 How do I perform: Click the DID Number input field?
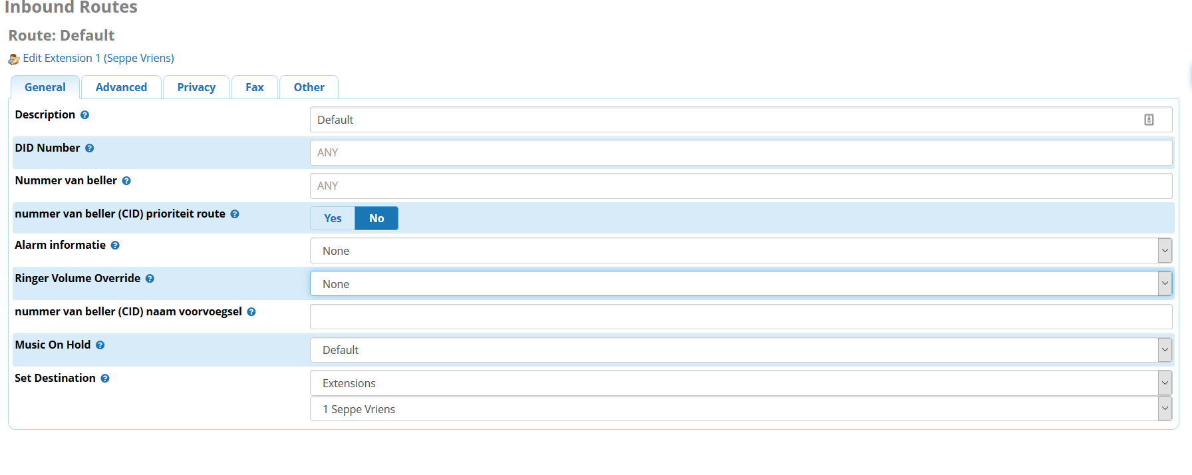[x=740, y=152]
